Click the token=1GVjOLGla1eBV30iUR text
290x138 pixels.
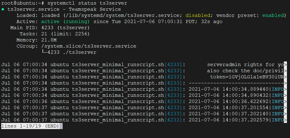click(x=247, y=77)
